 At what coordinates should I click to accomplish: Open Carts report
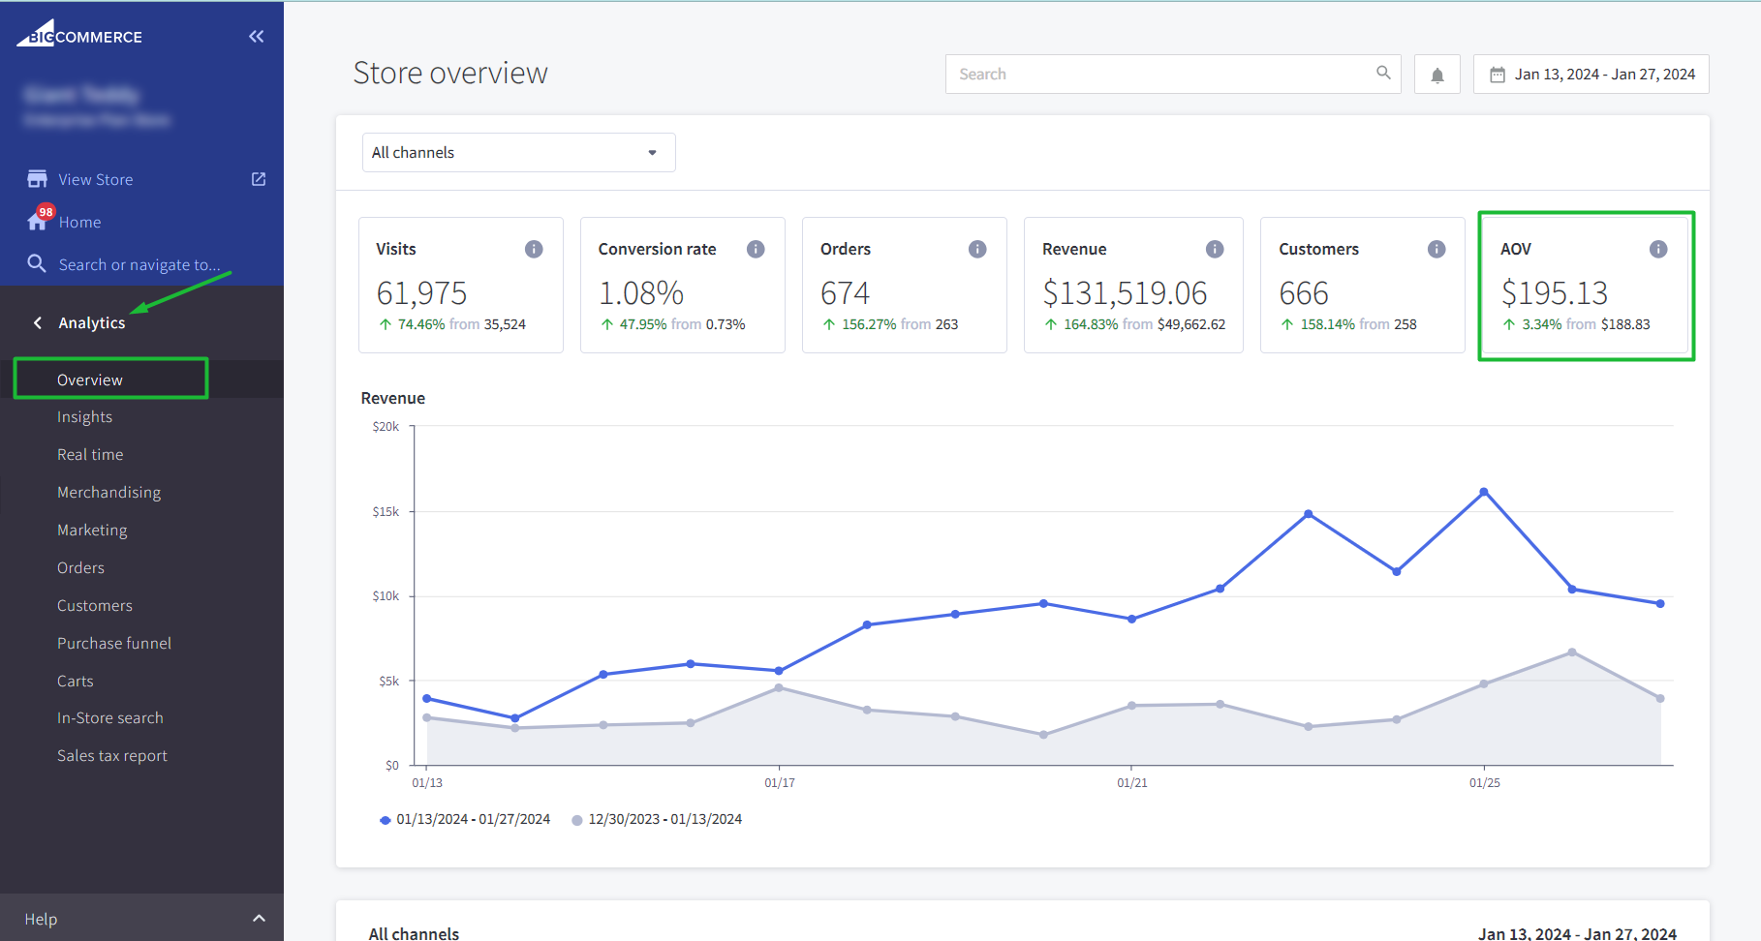coord(76,681)
